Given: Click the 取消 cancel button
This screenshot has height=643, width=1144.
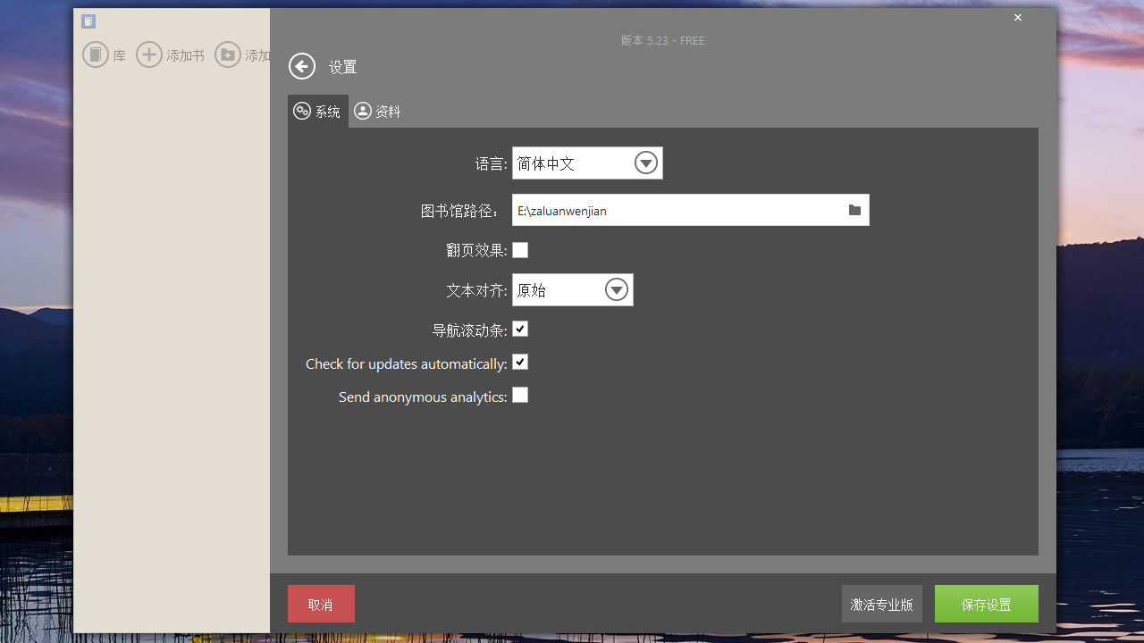Looking at the screenshot, I should (x=321, y=604).
